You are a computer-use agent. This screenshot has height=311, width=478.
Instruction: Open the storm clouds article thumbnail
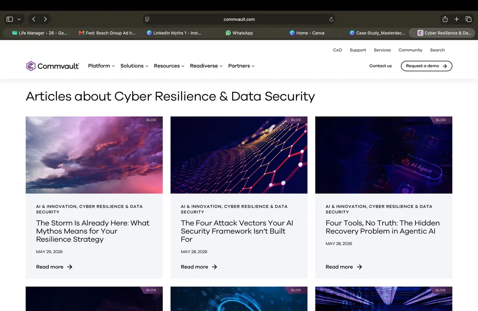click(94, 155)
